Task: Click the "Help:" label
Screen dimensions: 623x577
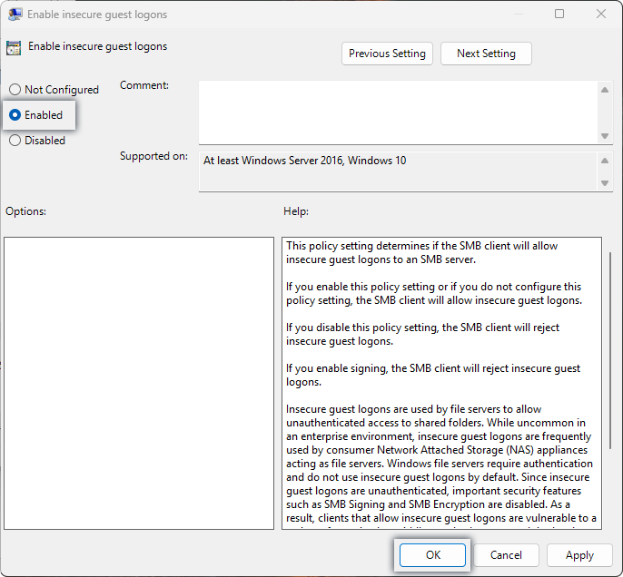Action: pyautogui.click(x=296, y=211)
